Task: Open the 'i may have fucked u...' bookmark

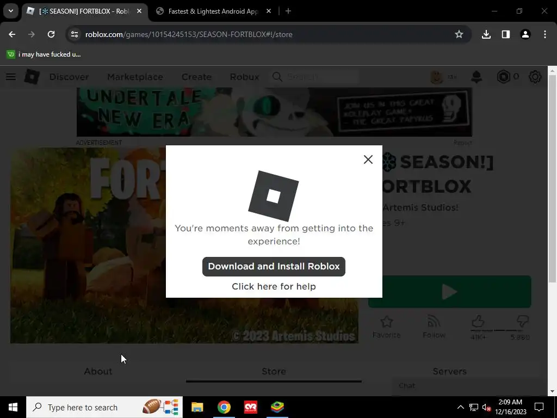Action: tap(44, 54)
